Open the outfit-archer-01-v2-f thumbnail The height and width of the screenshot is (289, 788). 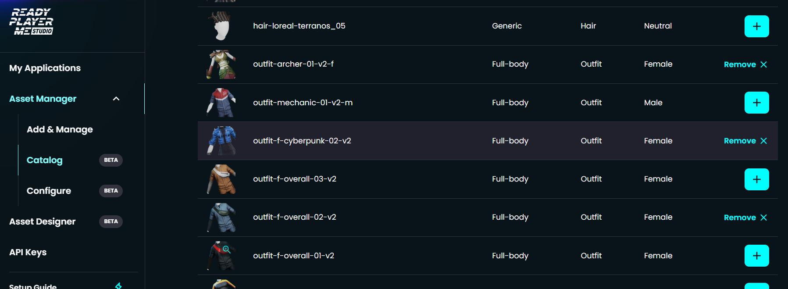221,64
